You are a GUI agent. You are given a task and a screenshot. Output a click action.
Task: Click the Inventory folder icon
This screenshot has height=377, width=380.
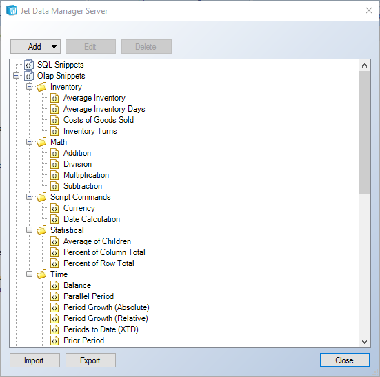(41, 87)
